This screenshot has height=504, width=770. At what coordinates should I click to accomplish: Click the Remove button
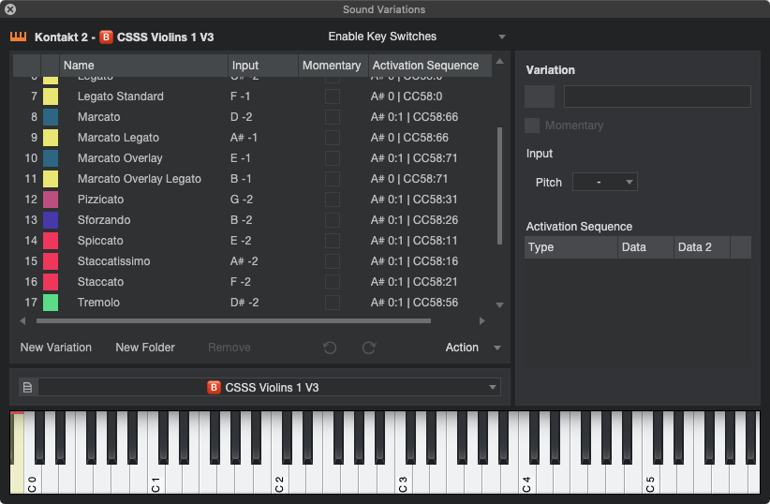click(x=230, y=348)
